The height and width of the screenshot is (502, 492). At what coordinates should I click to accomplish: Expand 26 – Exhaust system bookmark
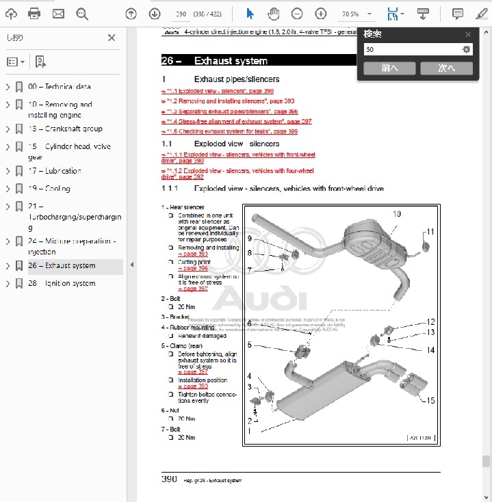[x=8, y=266]
